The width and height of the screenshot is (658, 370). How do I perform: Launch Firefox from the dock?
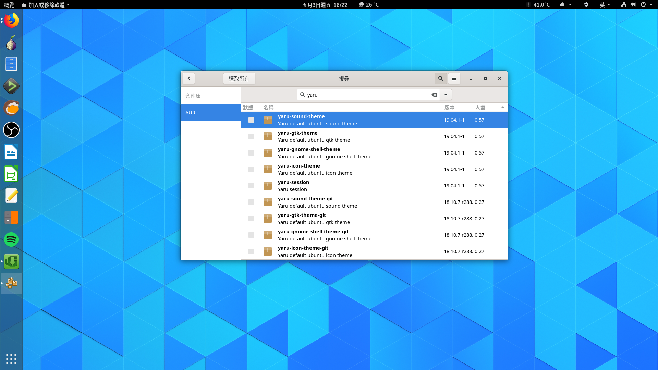pos(11,20)
